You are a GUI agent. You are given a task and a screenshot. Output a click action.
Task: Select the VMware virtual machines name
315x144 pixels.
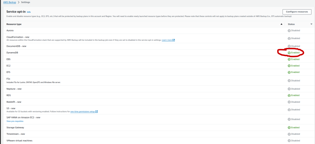19,140
